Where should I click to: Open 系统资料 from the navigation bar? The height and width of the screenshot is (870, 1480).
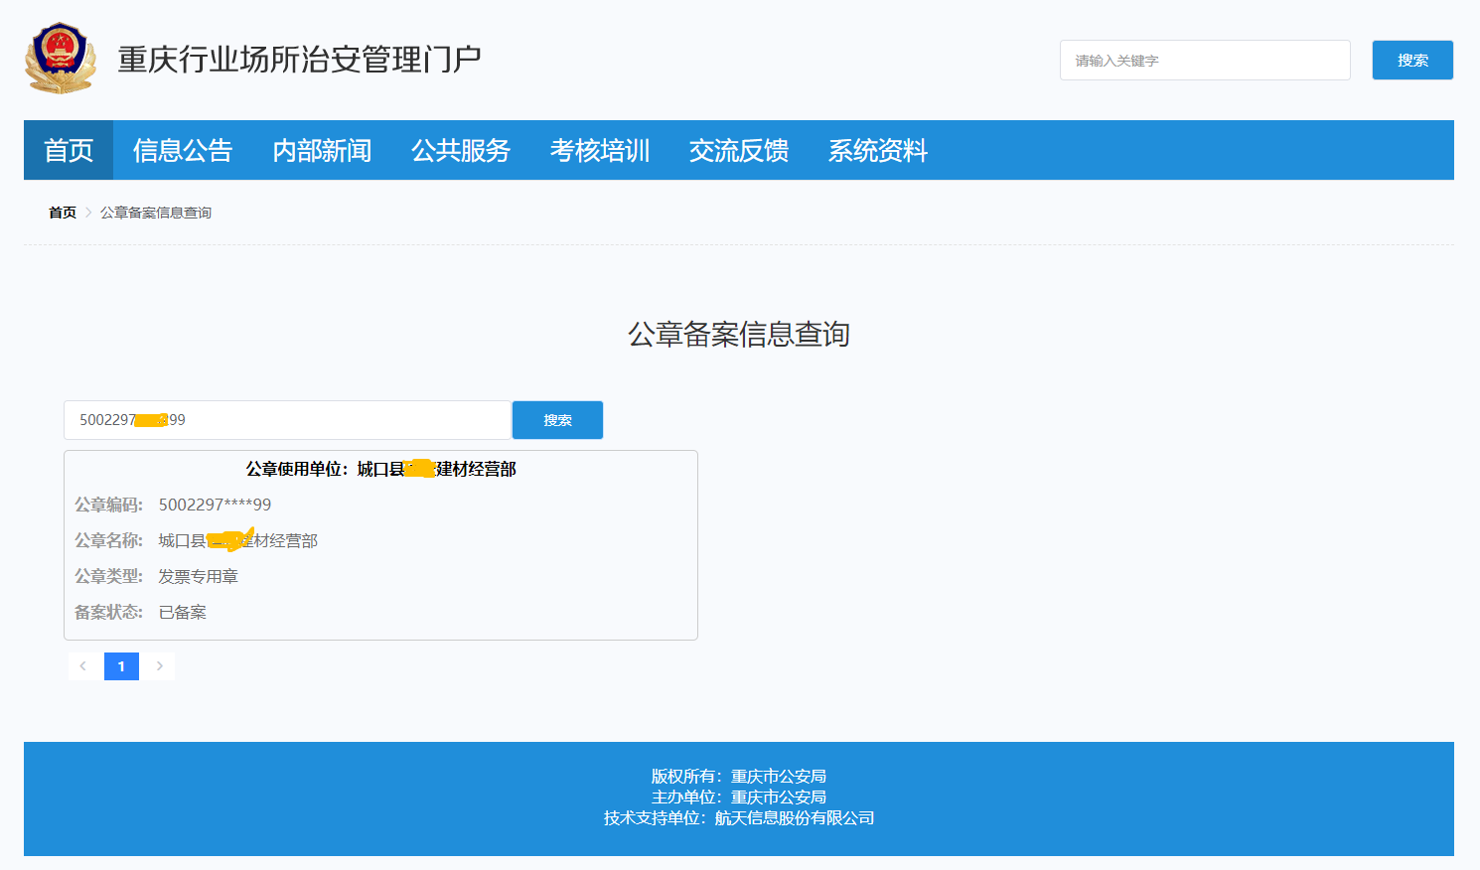[x=878, y=150]
